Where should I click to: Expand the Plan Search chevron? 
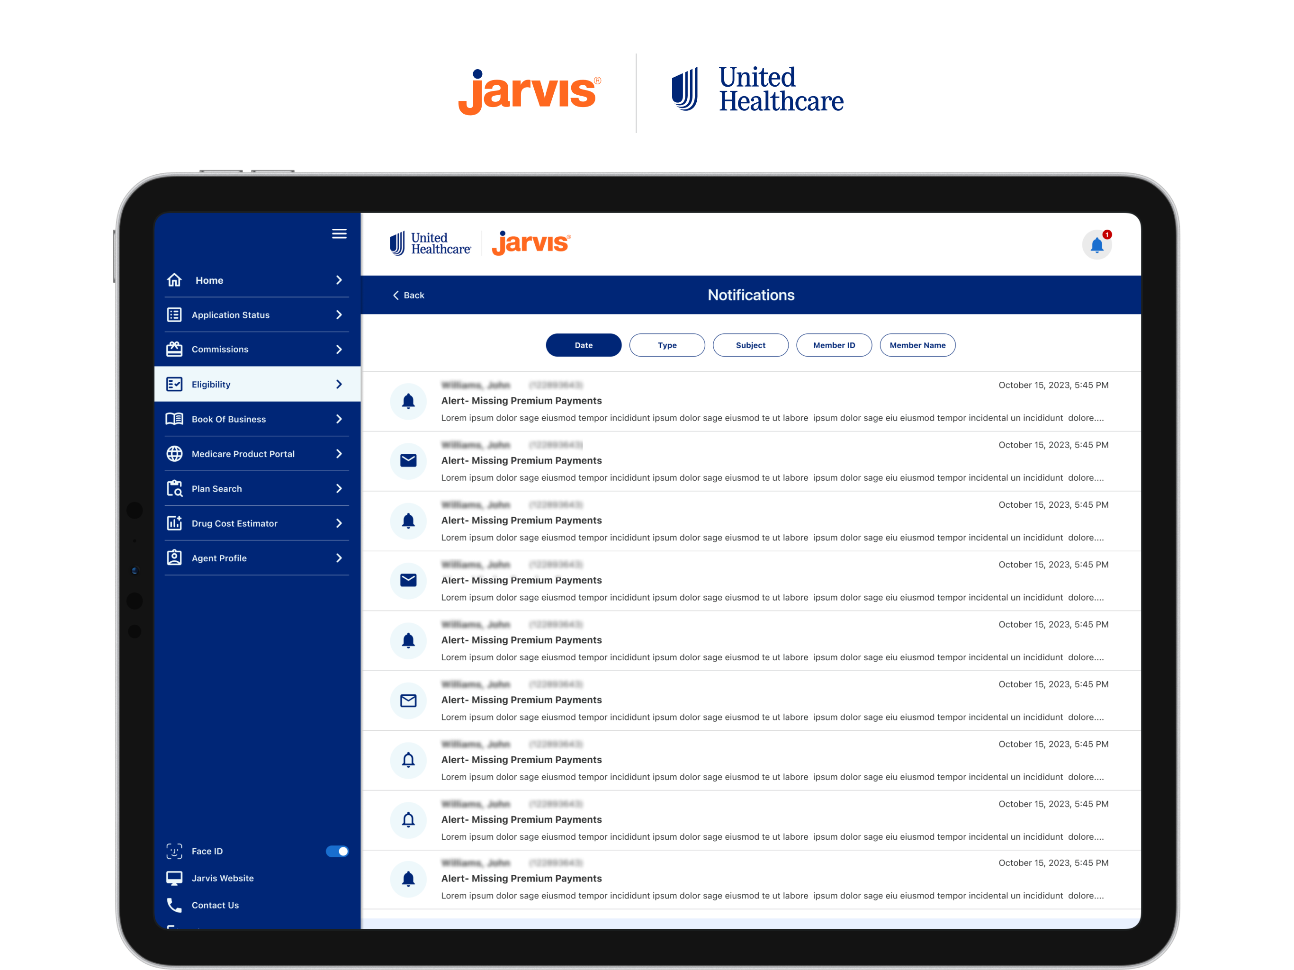point(339,488)
